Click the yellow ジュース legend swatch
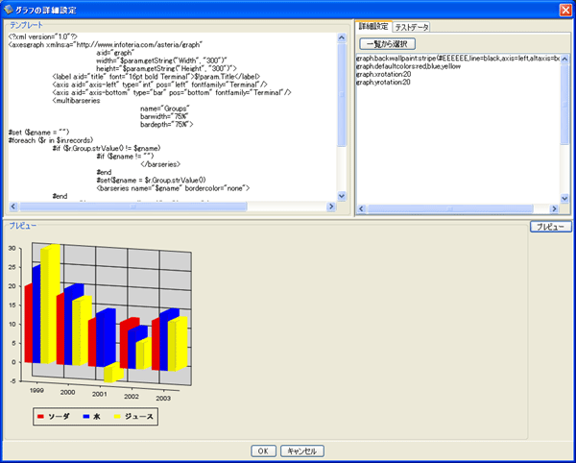The height and width of the screenshot is (463, 576). pyautogui.click(x=118, y=417)
